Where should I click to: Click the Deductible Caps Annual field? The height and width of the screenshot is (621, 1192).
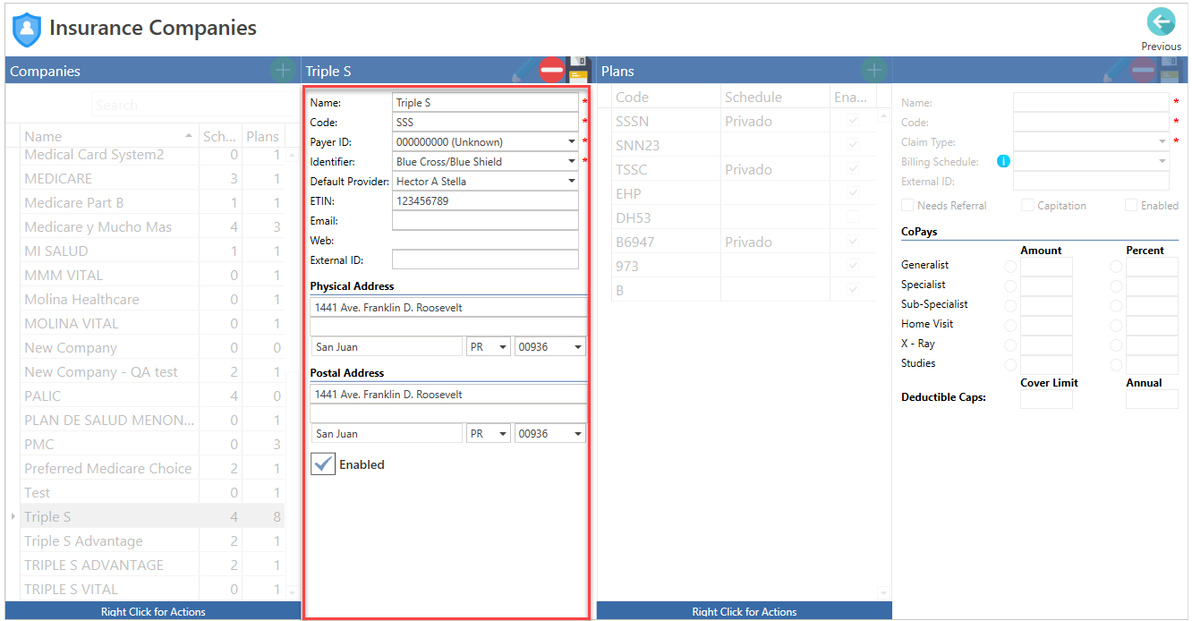point(1152,399)
